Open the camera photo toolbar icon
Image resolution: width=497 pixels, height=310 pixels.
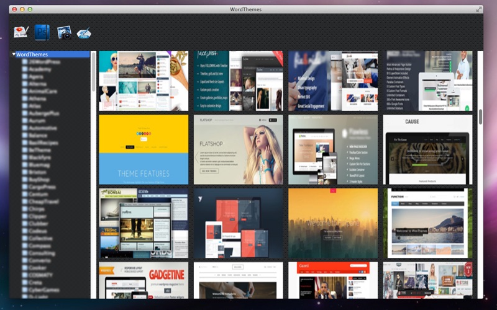pos(64,32)
